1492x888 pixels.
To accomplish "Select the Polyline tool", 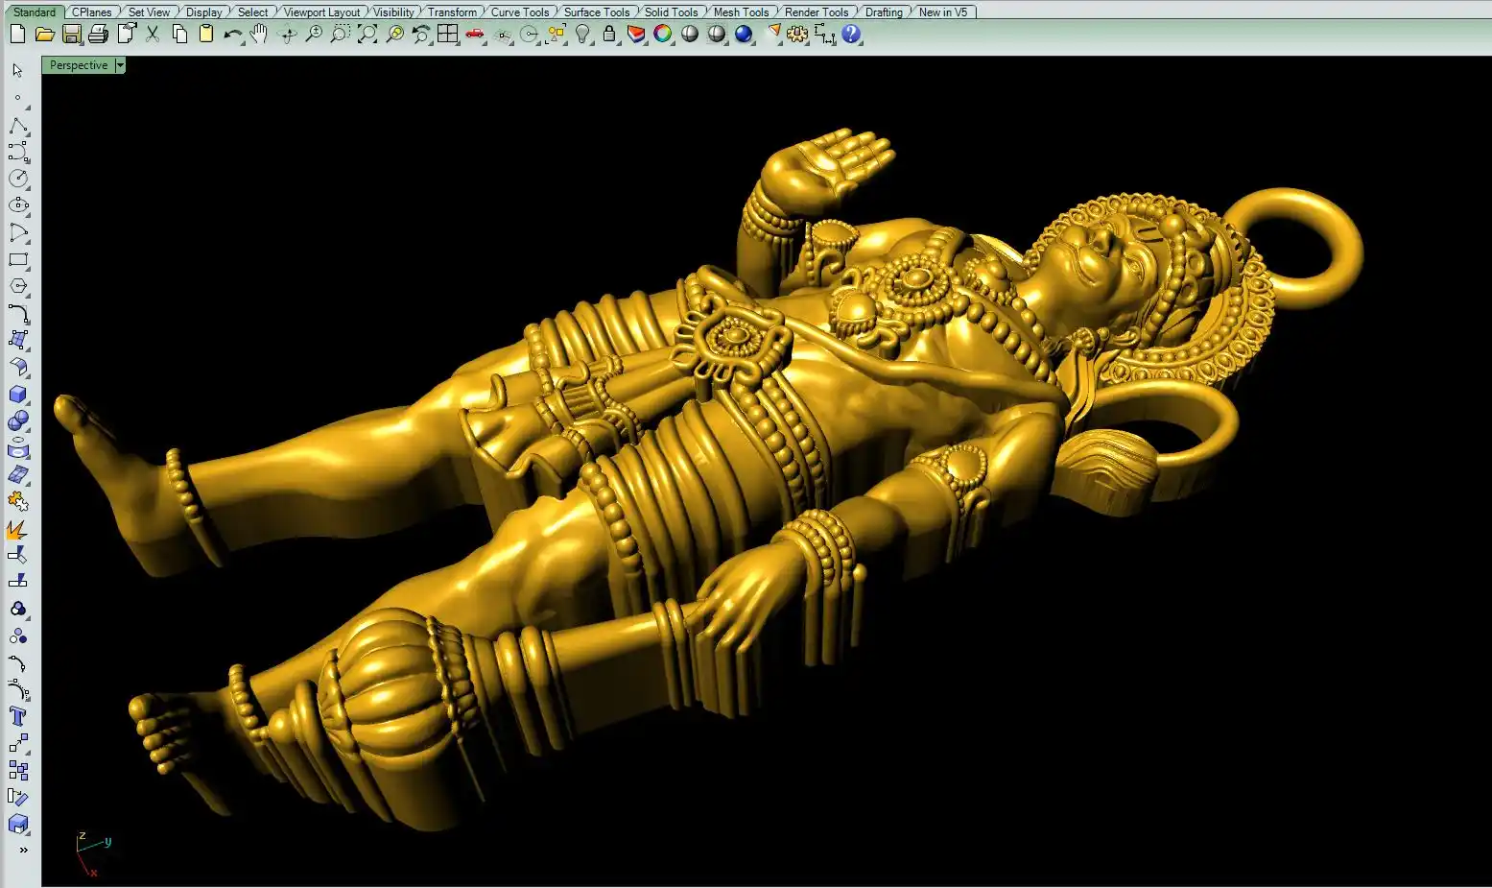I will 18,126.
